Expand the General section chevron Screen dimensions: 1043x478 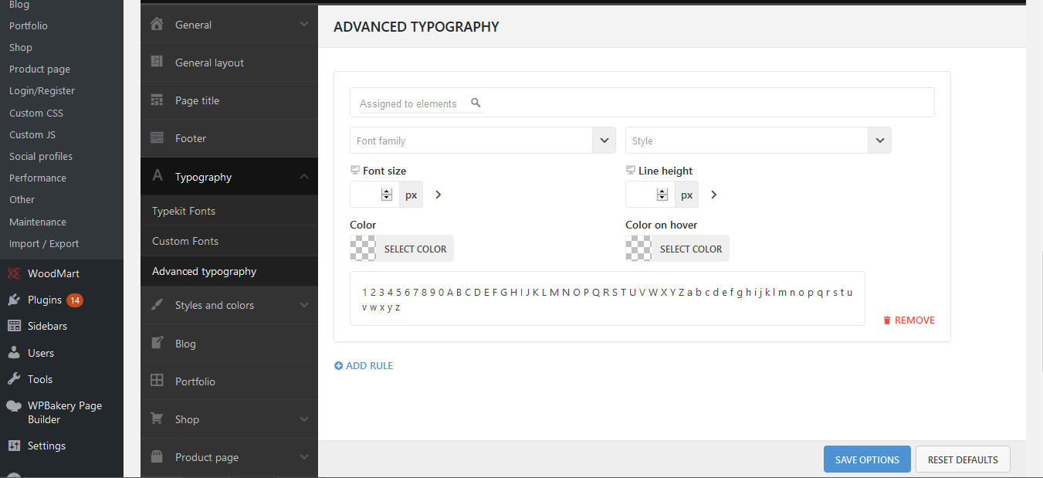[304, 24]
